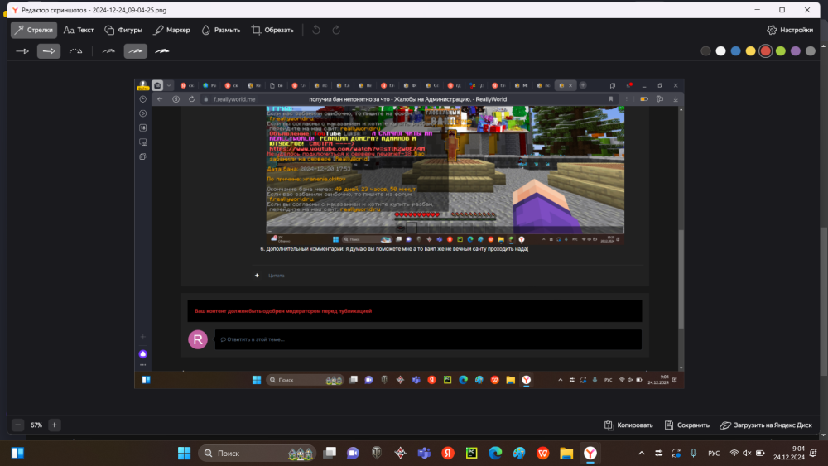Zoom out with the minus button
This screenshot has height=466, width=828.
(18, 425)
